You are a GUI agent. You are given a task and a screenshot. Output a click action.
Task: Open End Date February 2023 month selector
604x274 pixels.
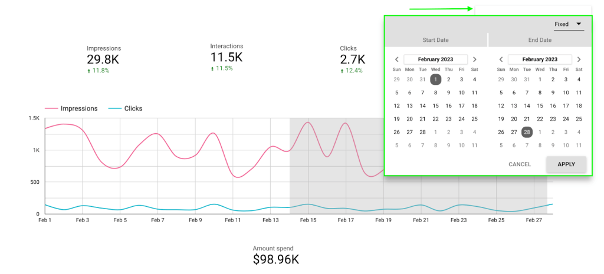point(540,60)
